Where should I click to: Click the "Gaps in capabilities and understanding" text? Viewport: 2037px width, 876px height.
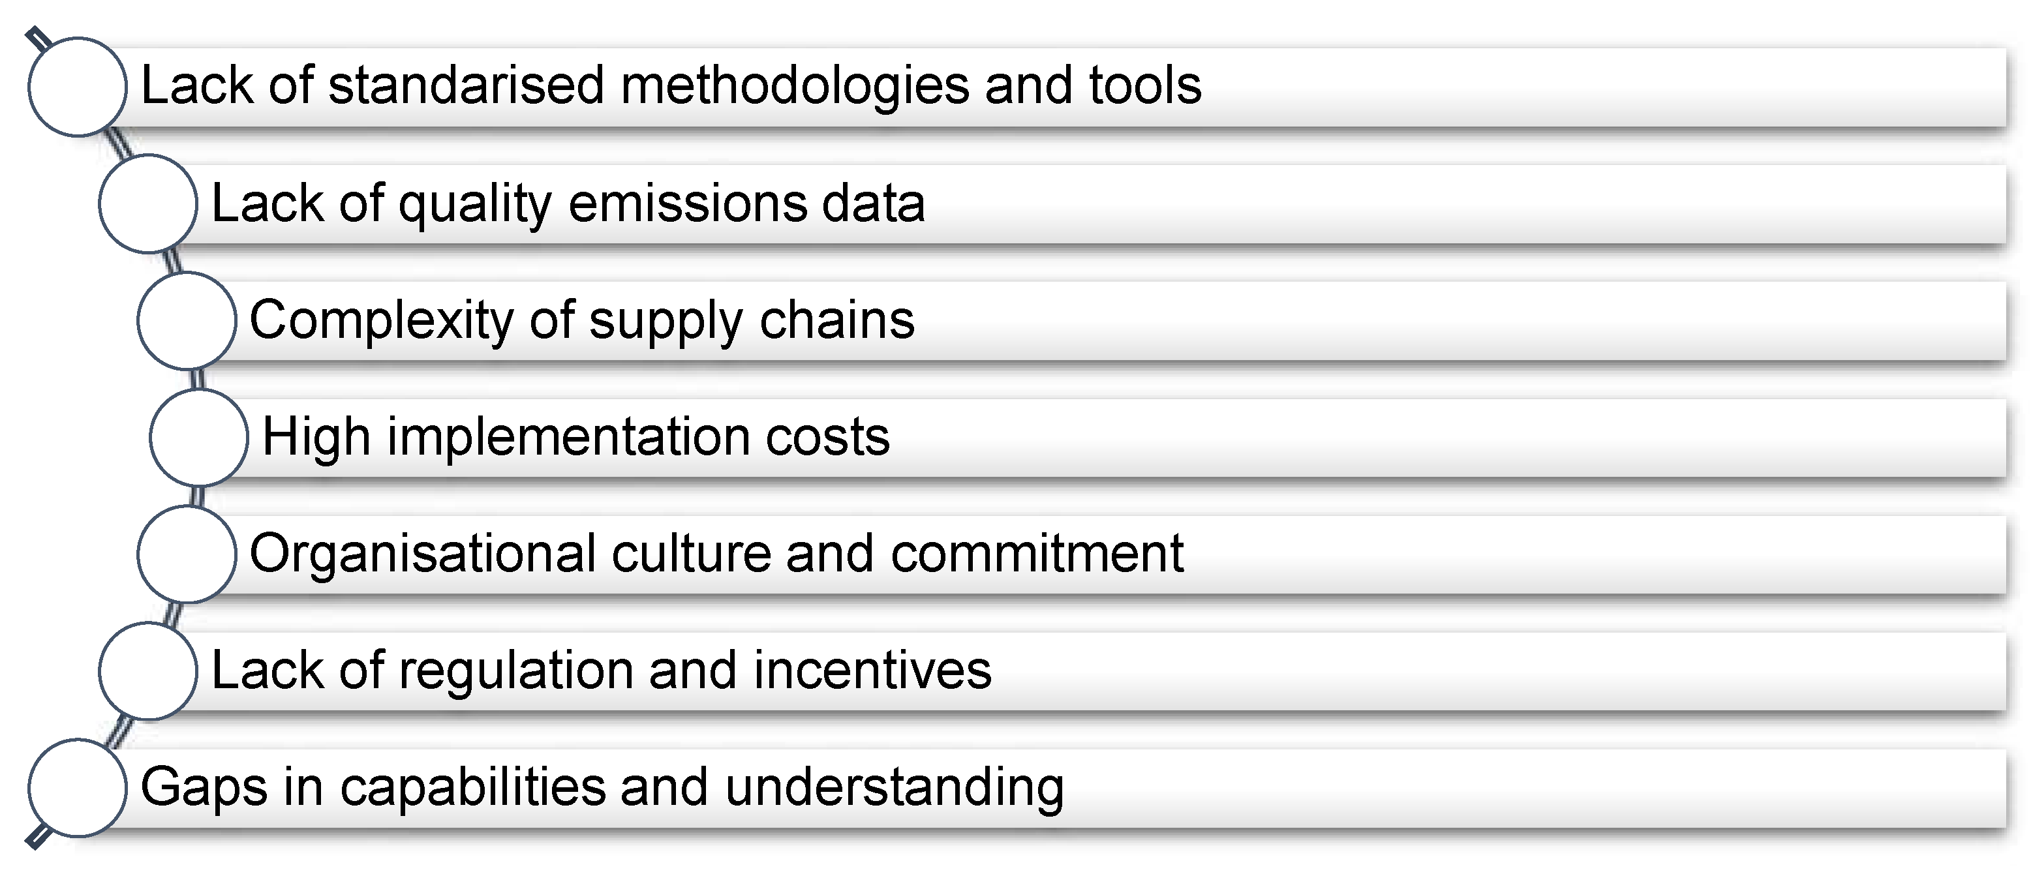[602, 787]
